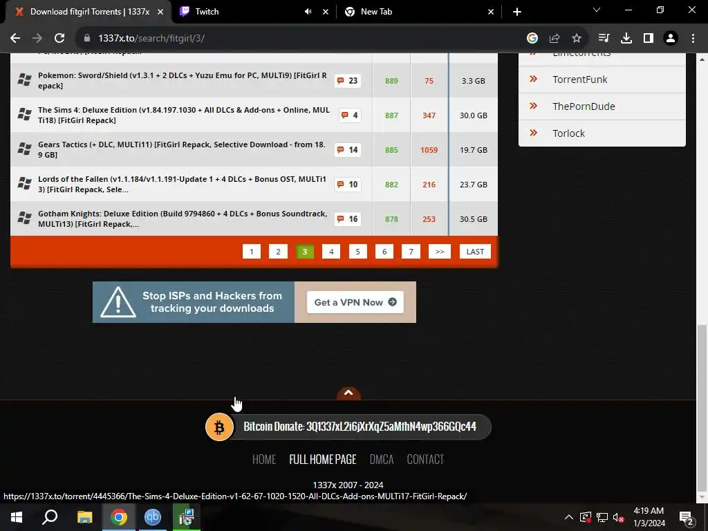This screenshot has width=708, height=531.
Task: Go to results page 2
Action: (278, 252)
